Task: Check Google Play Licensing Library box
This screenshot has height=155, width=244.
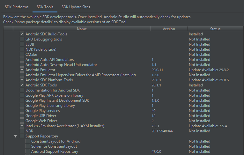Action: pos(22,106)
